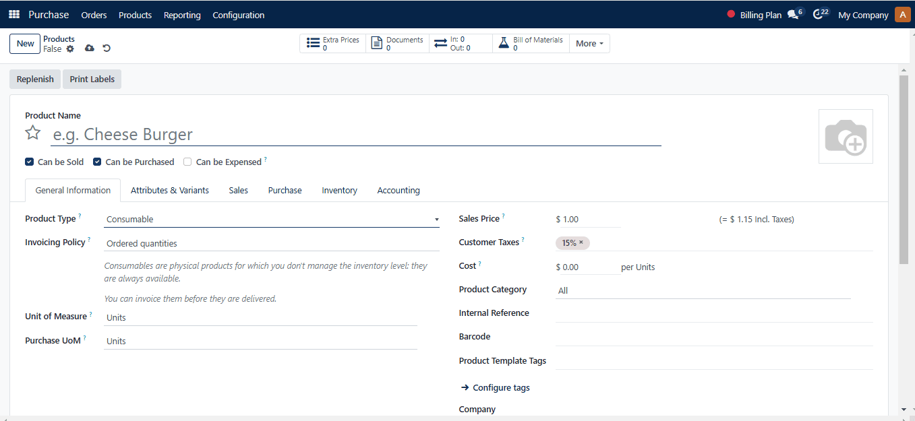
Task: Open the In/Out stock moves button
Action: coord(461,44)
